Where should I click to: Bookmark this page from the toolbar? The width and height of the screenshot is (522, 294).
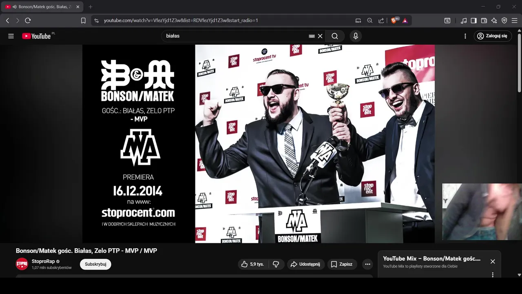coord(83,20)
